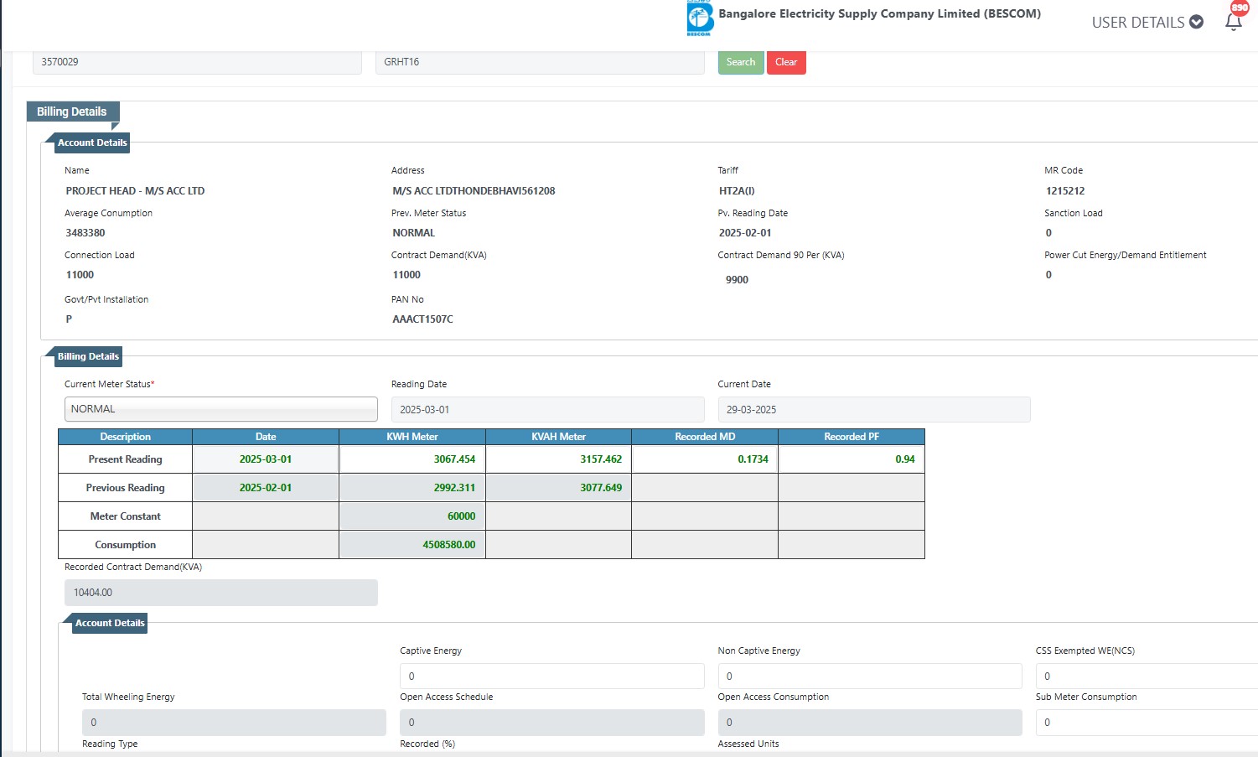Click the BESCOM logo icon
1258x757 pixels.
click(700, 18)
